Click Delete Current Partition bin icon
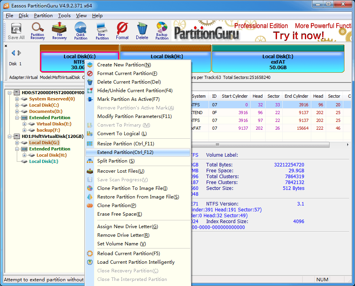 tap(90, 82)
